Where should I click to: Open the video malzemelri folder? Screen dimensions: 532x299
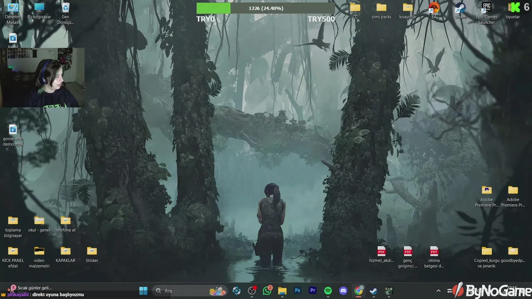point(39,257)
